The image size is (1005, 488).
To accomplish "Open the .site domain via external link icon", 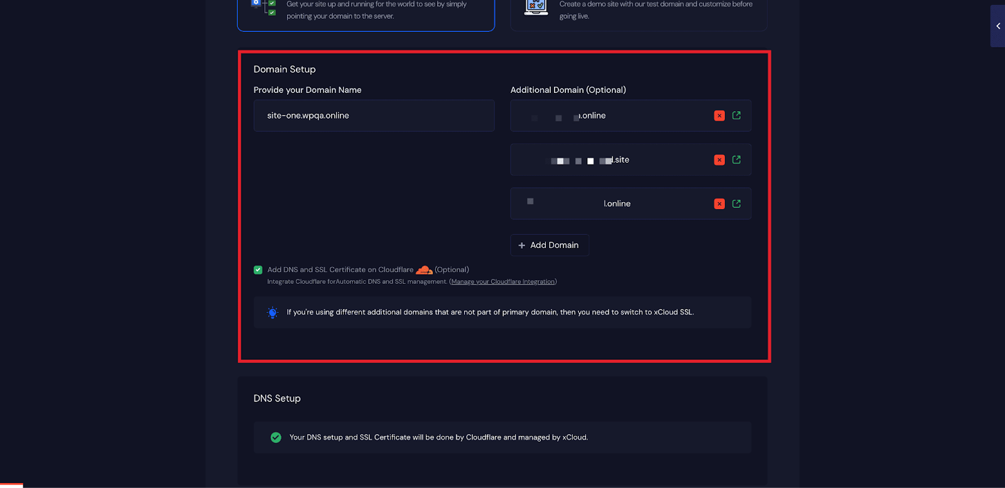I will [x=736, y=160].
